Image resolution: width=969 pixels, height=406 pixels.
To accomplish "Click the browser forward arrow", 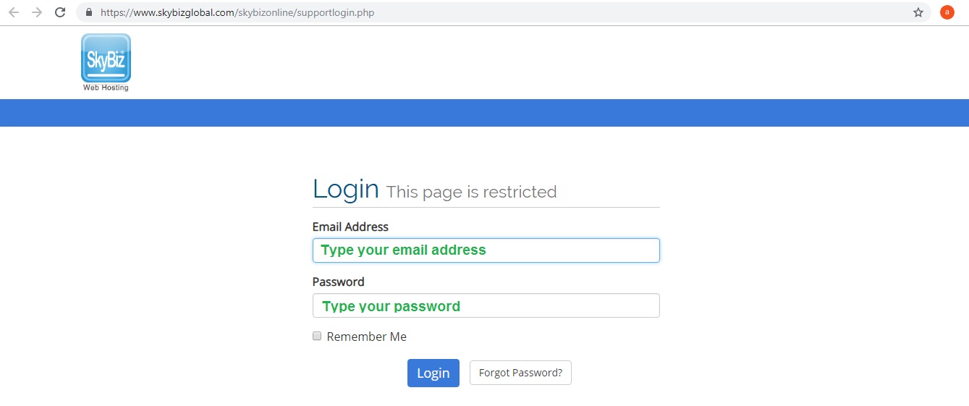I will (37, 12).
